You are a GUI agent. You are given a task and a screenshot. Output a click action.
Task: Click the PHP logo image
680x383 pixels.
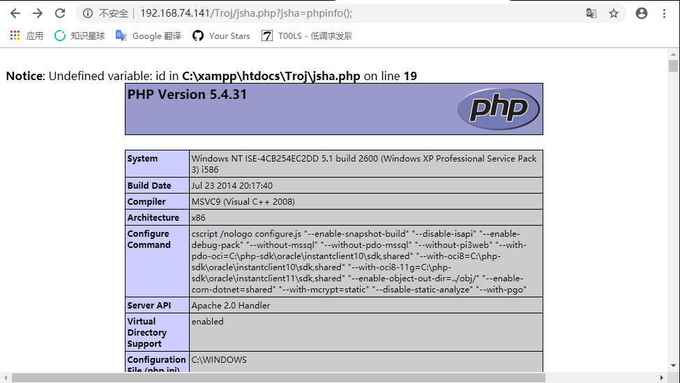click(x=498, y=109)
